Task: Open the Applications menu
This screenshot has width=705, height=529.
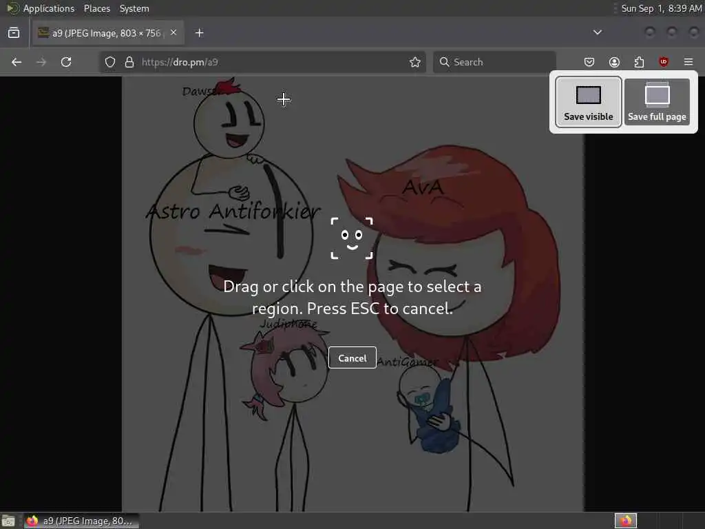Action: coord(49,8)
